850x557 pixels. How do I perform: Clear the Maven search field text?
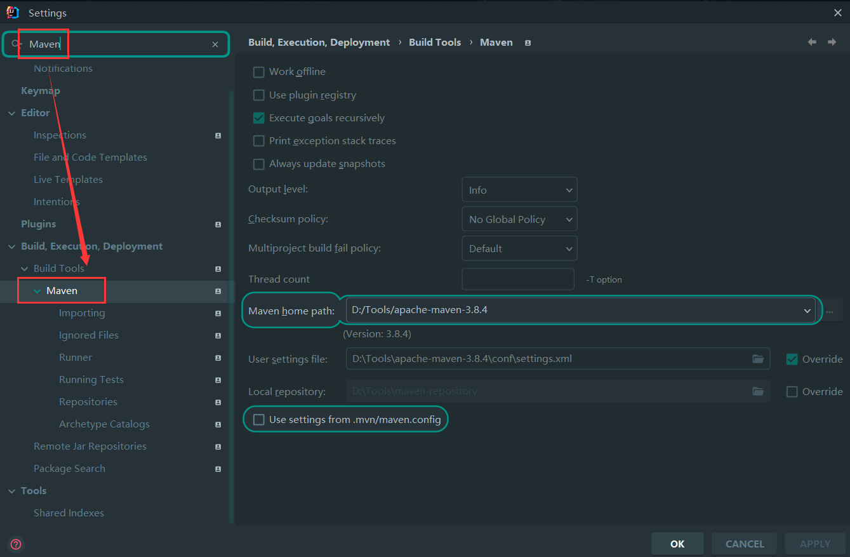(x=215, y=44)
